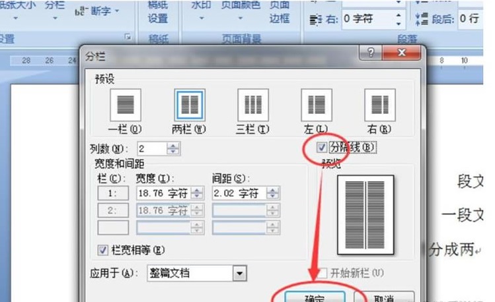Adjust the right indent spinner arrows
Screen dimensions: 495x302
click(399, 19)
